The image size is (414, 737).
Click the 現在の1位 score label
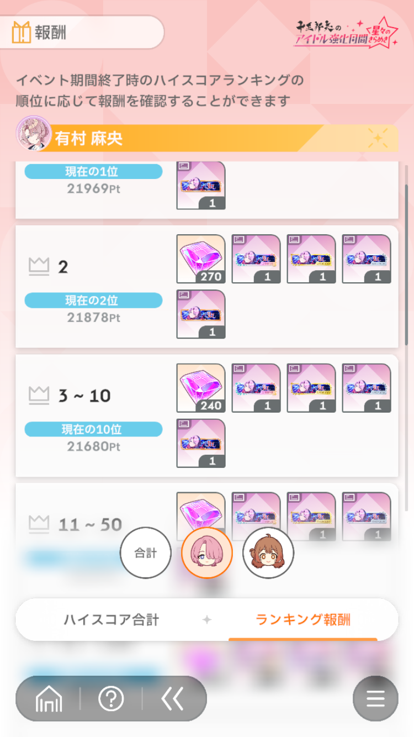(x=93, y=171)
